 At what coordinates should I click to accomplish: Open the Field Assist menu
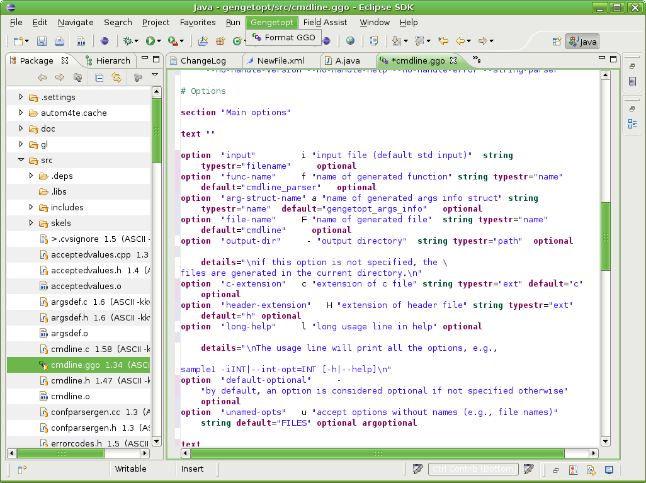point(325,22)
